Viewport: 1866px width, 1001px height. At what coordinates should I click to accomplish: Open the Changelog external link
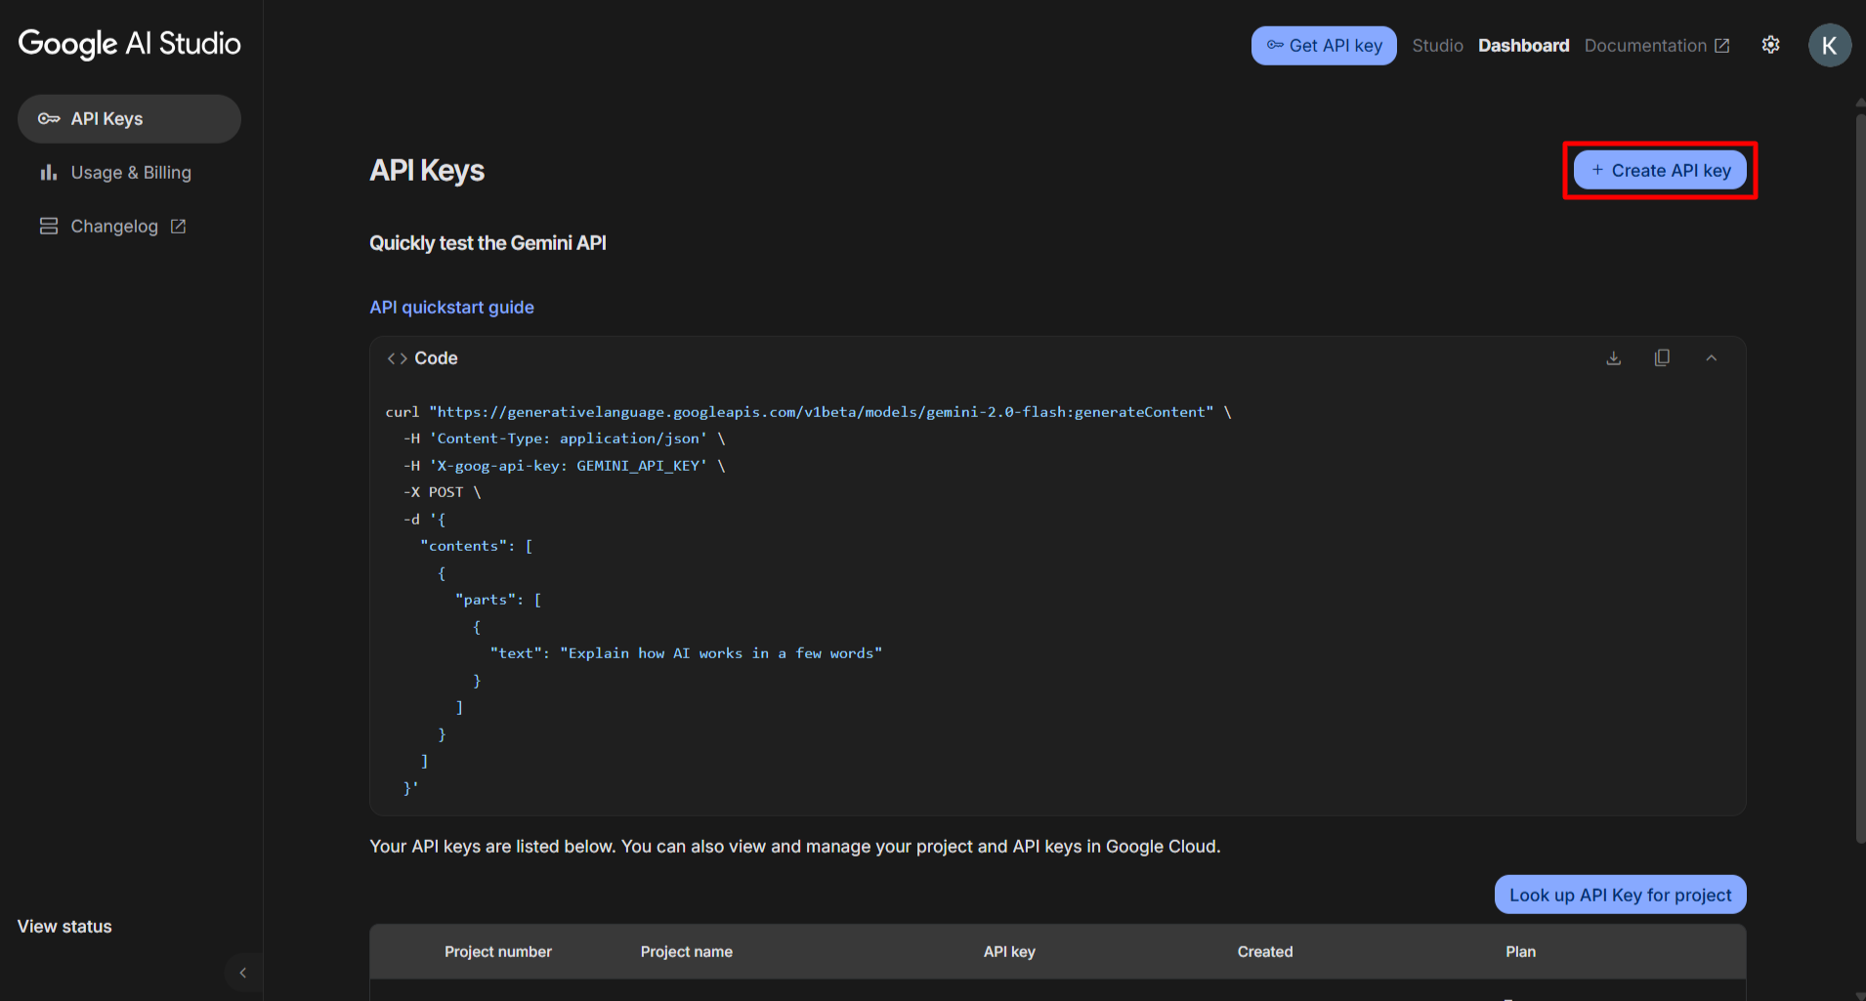click(114, 227)
